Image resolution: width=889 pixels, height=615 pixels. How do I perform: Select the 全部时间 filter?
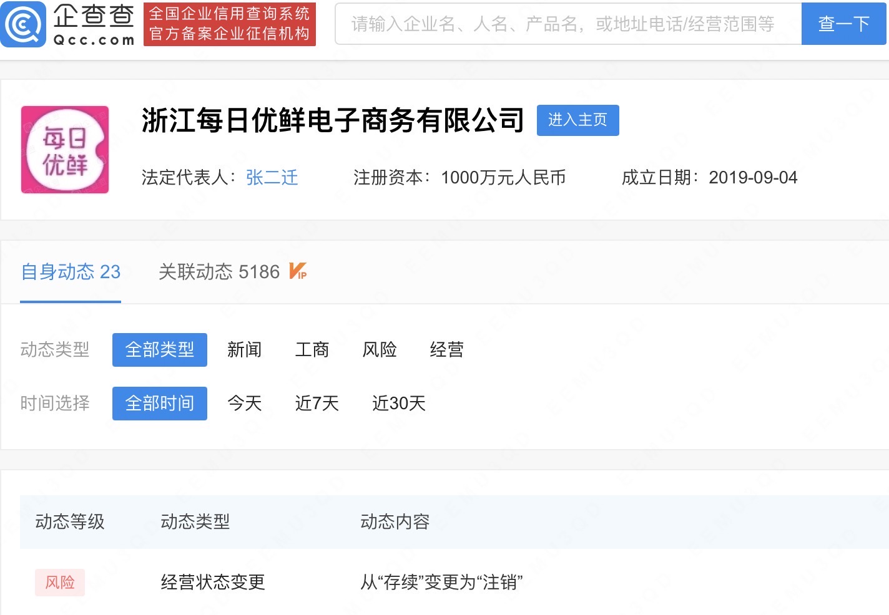coord(160,404)
